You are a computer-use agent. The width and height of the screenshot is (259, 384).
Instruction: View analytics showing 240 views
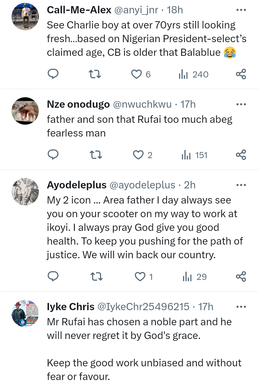tap(193, 74)
